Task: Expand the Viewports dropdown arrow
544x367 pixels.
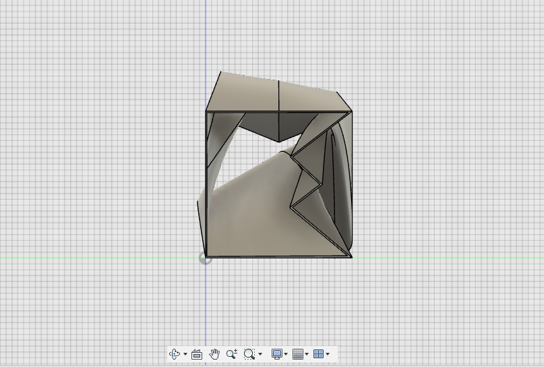Action: pyautogui.click(x=328, y=354)
